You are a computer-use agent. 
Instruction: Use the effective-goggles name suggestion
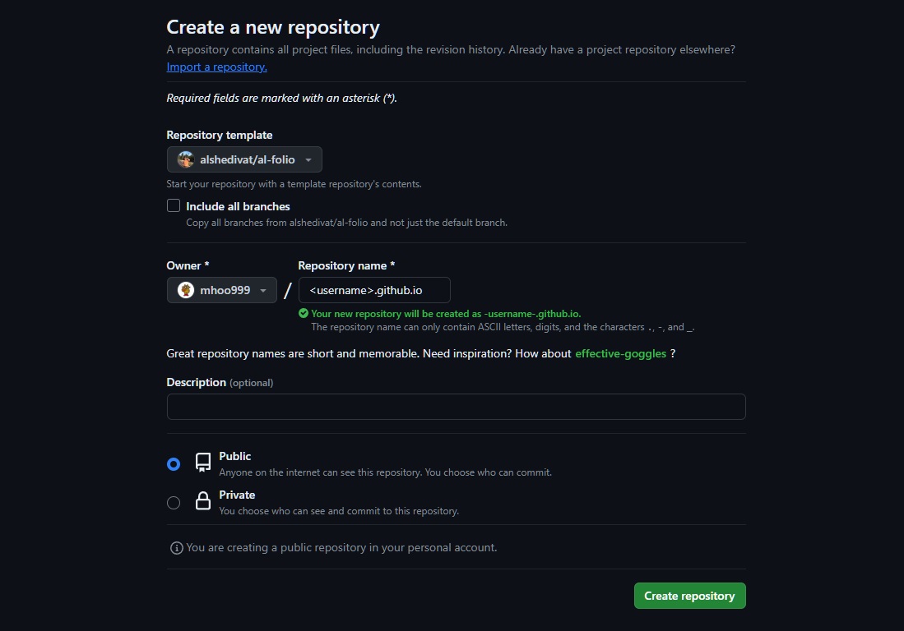click(x=620, y=354)
